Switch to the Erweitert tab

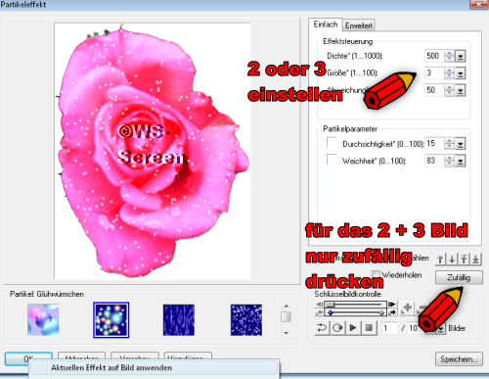[359, 25]
